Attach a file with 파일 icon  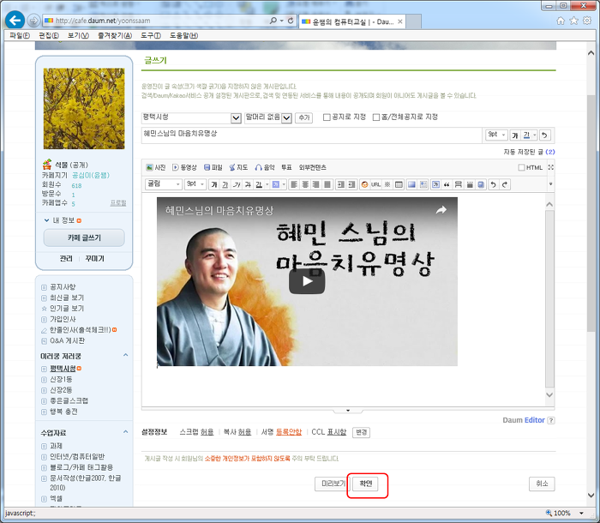point(213,167)
